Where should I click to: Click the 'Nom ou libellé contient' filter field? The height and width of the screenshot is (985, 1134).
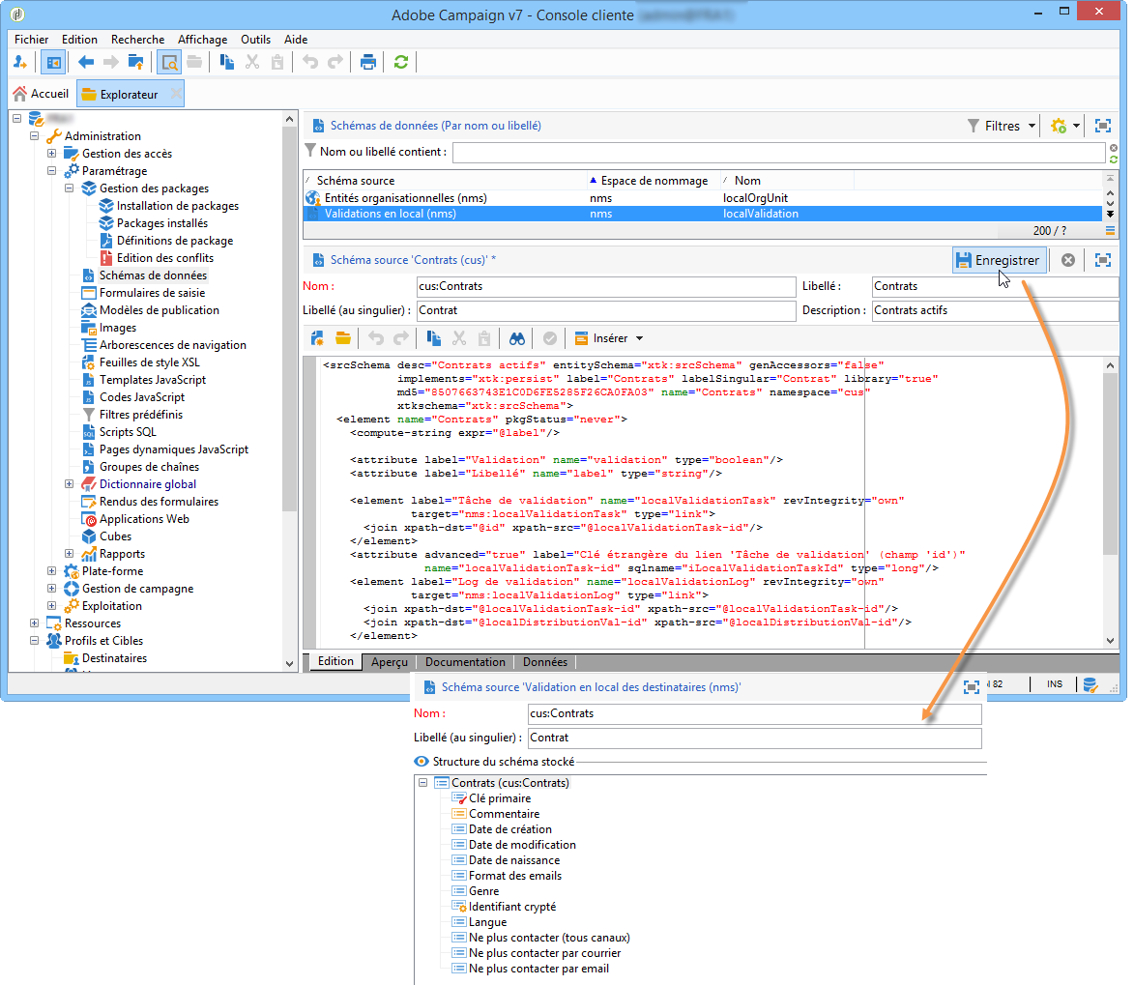tap(777, 152)
